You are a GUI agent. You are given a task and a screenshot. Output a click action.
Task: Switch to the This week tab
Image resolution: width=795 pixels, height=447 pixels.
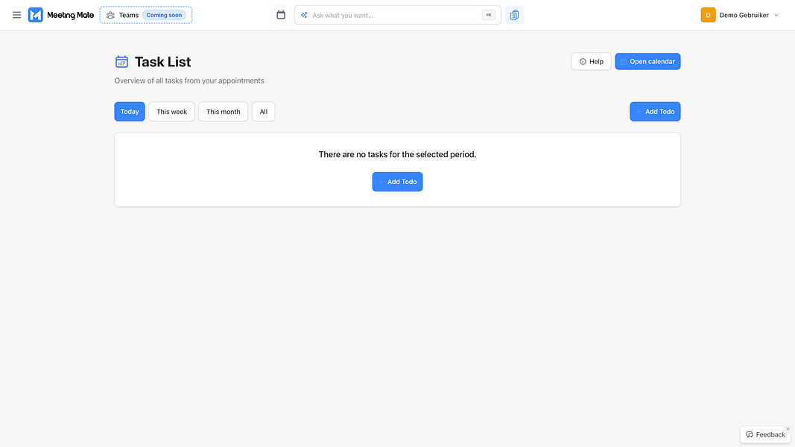pos(171,112)
